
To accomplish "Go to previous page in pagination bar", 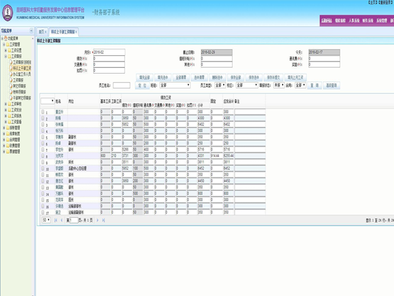I will click(61, 220).
